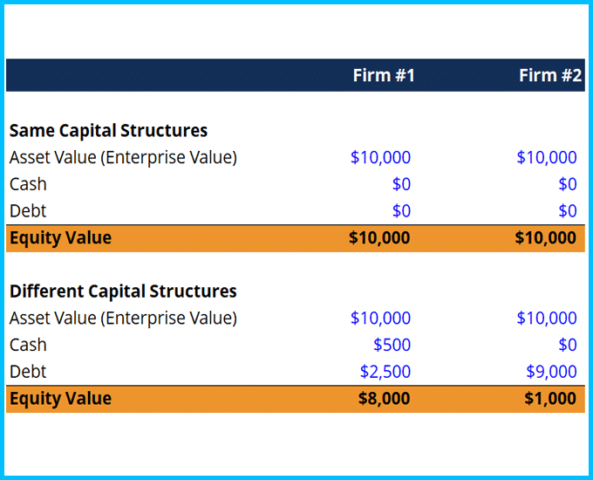Click Firm #2's $10,000 equity value cell
Image resolution: width=593 pixels, height=480 pixels.
(x=545, y=238)
